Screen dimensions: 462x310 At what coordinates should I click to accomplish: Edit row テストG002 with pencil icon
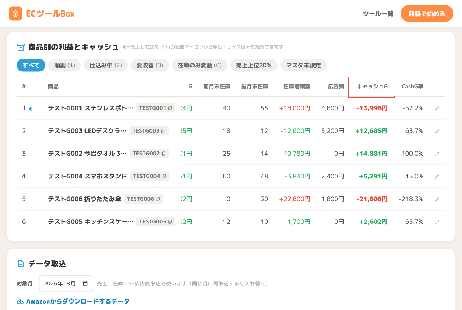tap(437, 154)
